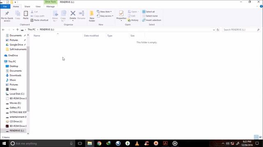Viewport: 263px width, 147px height.
Task: Open Google Chrome from the taskbar
Action: tap(99, 143)
